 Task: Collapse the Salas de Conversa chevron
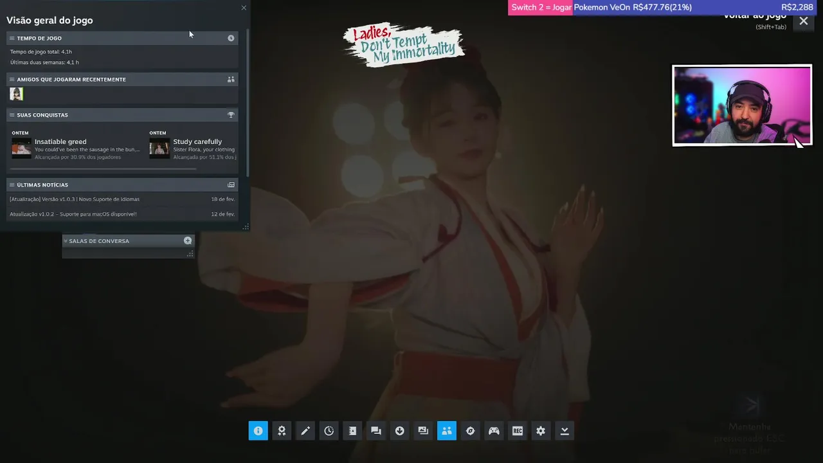coord(66,241)
